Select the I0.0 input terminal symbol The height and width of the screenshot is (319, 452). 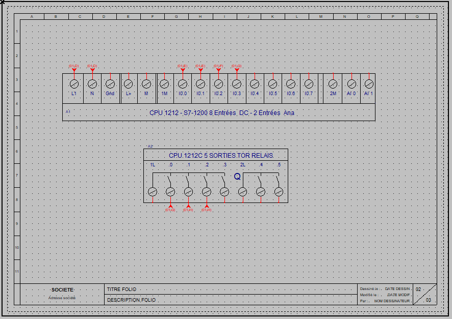183,83
